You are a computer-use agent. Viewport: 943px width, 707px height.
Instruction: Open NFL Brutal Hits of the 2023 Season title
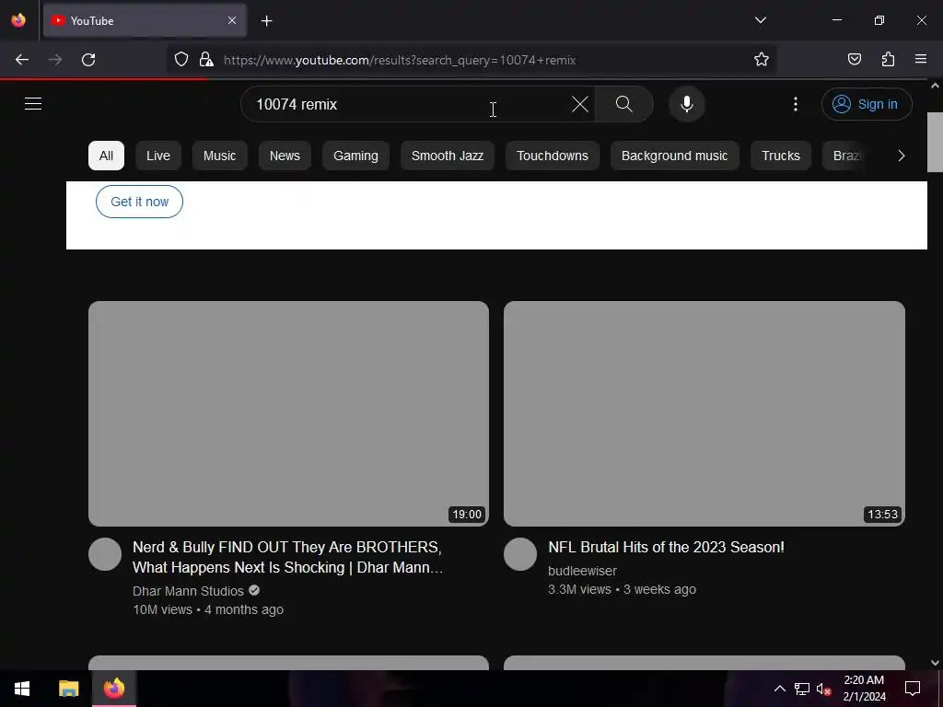pos(666,547)
